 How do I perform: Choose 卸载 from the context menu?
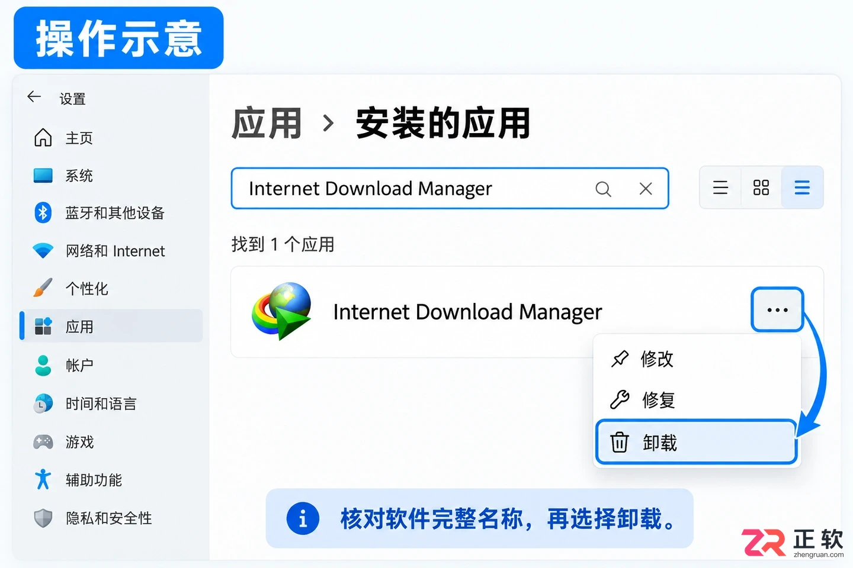click(x=697, y=442)
